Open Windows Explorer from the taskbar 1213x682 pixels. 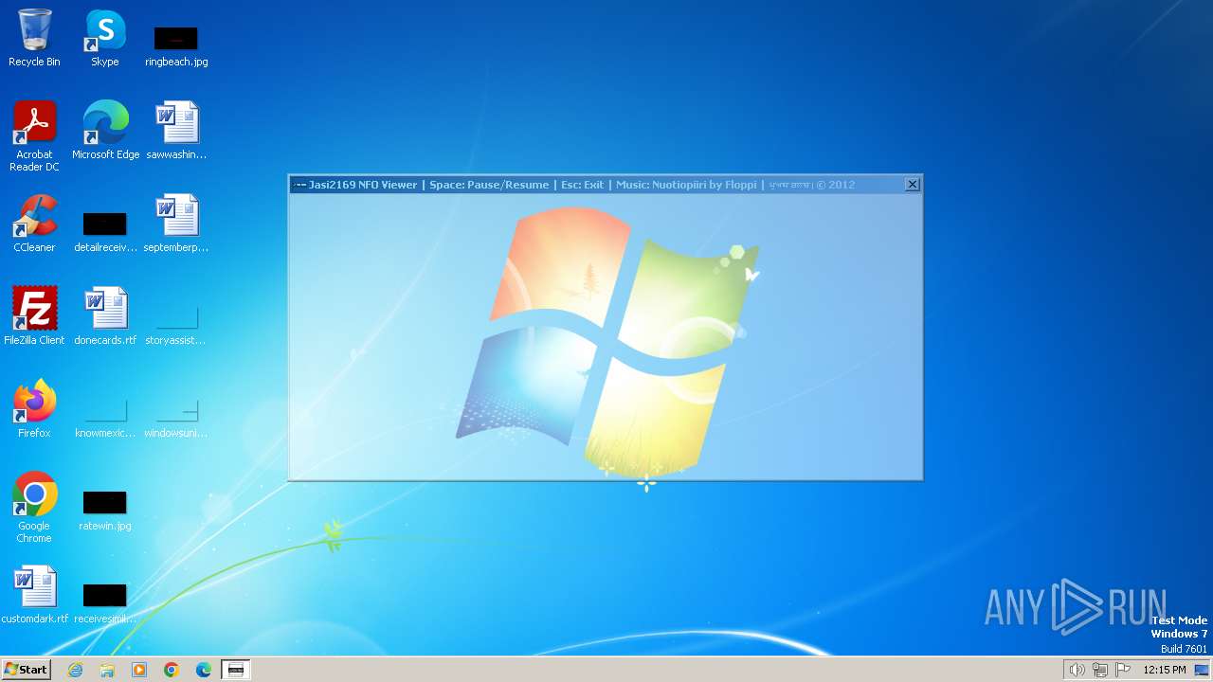point(107,670)
